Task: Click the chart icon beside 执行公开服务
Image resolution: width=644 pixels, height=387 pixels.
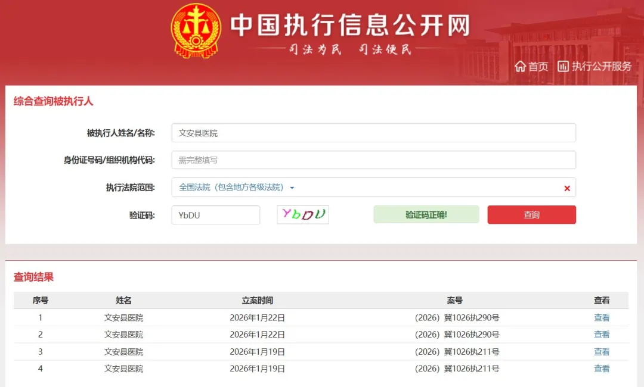Action: (x=563, y=67)
